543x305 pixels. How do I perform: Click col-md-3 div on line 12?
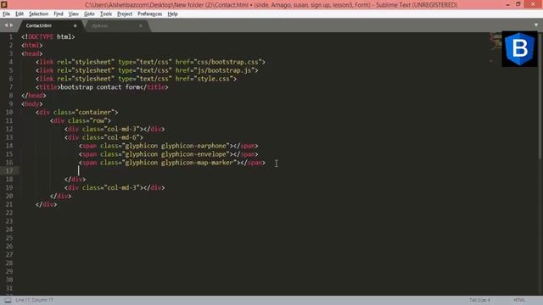pos(115,129)
